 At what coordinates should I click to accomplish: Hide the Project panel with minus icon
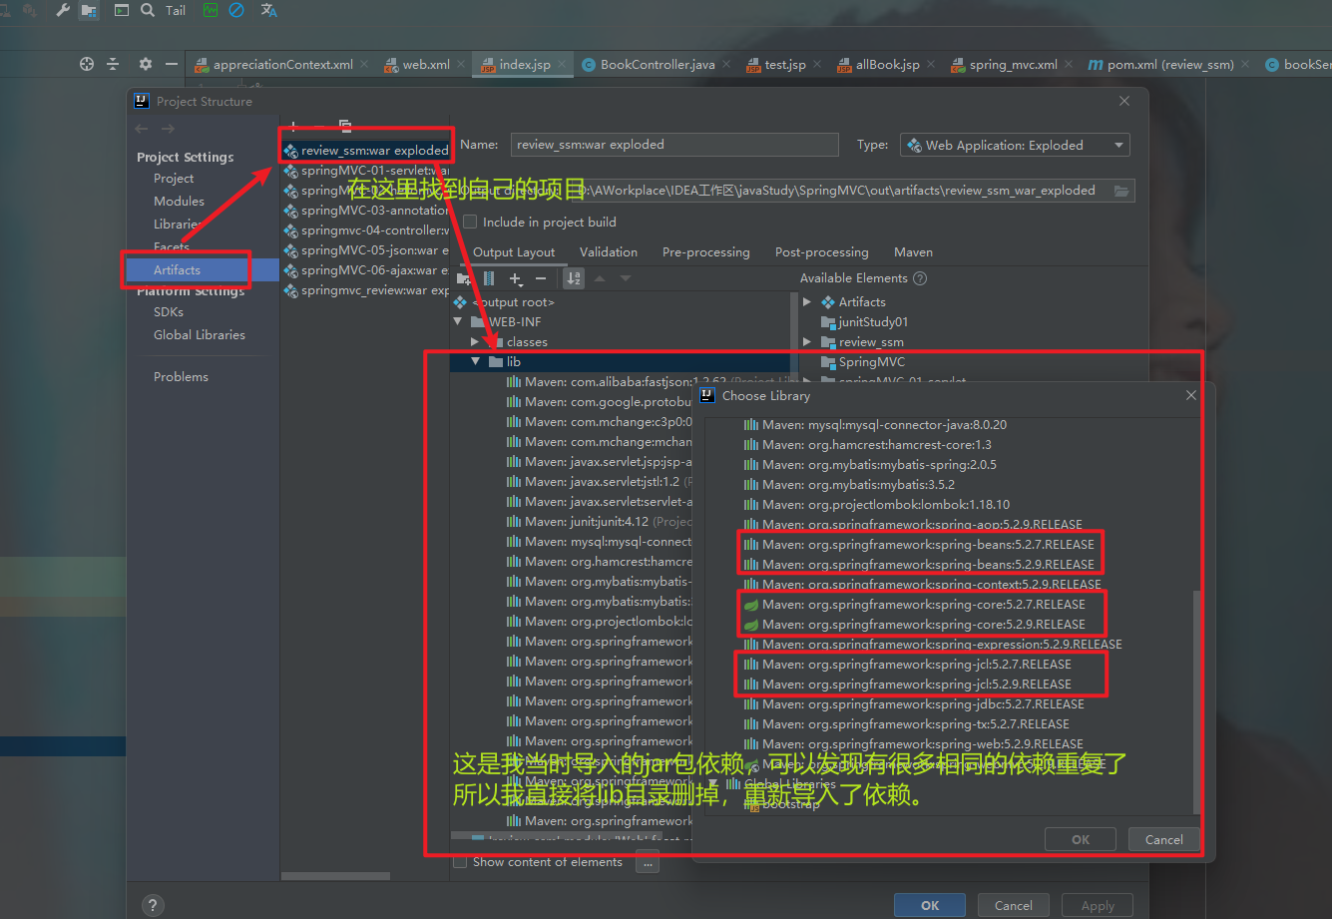[x=172, y=64]
